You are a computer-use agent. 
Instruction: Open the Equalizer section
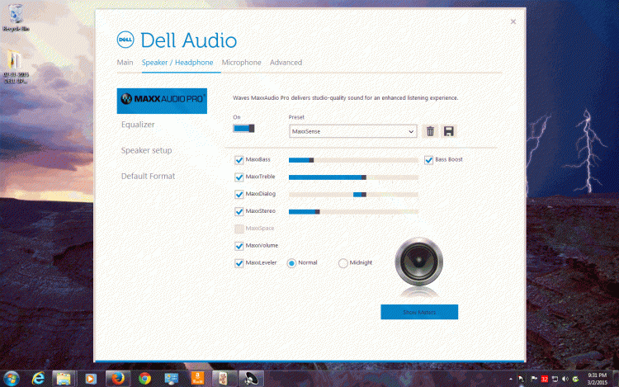coord(138,125)
